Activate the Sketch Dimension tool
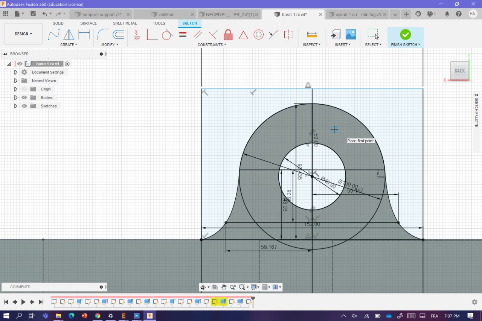The width and height of the screenshot is (482, 321). pyautogui.click(x=84, y=35)
